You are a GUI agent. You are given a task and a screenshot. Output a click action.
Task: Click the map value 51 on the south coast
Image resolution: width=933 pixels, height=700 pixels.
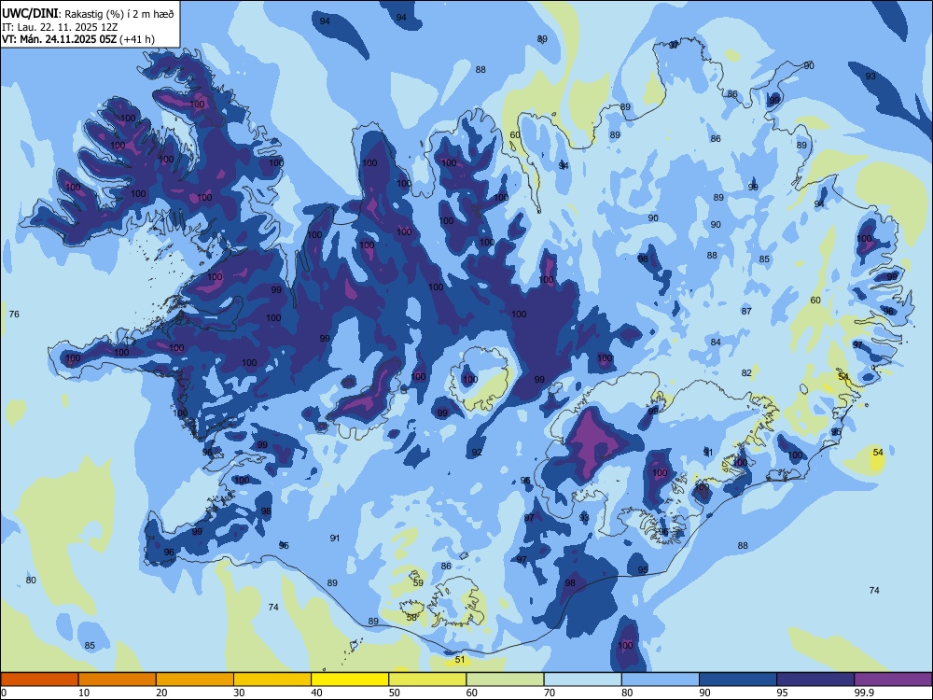[460, 660]
